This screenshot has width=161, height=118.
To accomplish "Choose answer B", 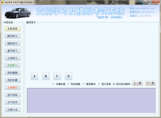I will (x=46, y=76).
